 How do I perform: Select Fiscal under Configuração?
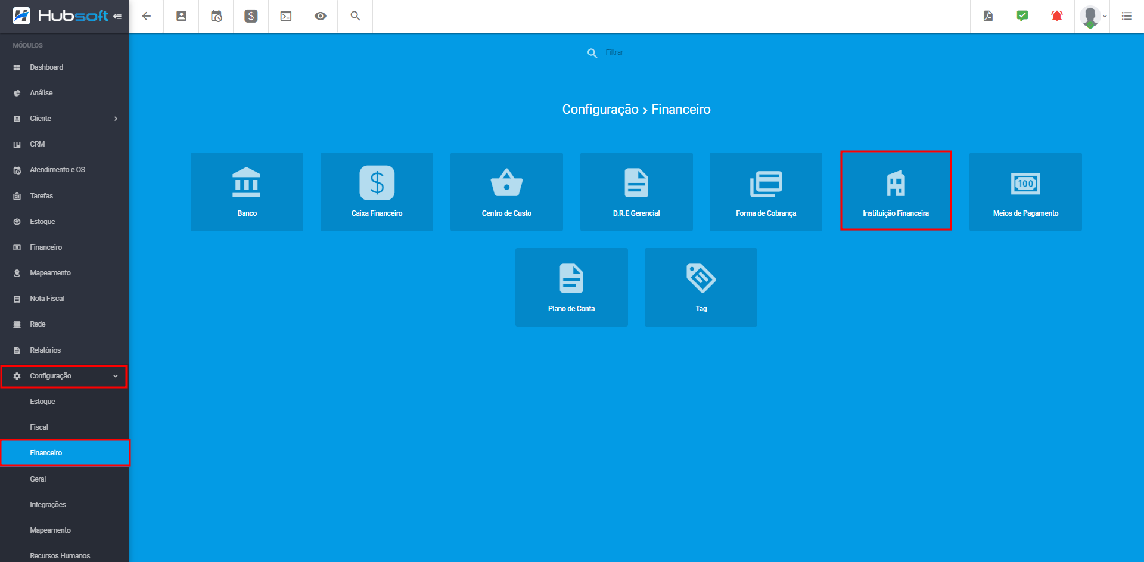click(x=64, y=427)
